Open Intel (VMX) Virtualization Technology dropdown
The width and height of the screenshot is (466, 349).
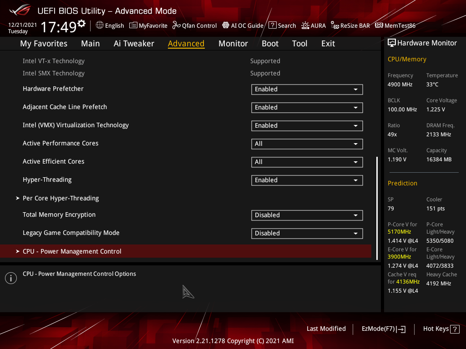pyautogui.click(x=307, y=125)
